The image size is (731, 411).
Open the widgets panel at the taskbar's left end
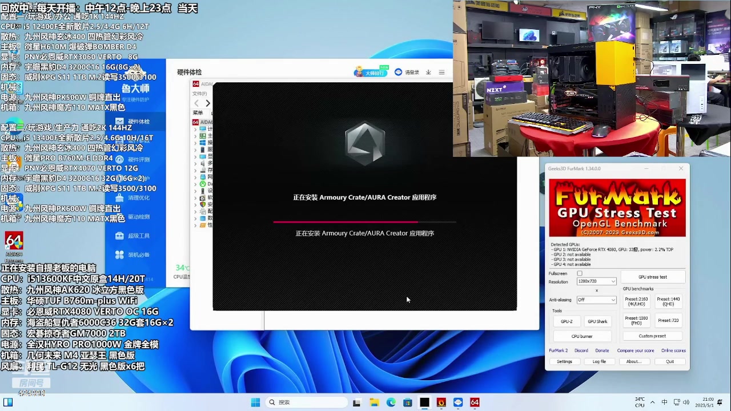(x=8, y=402)
